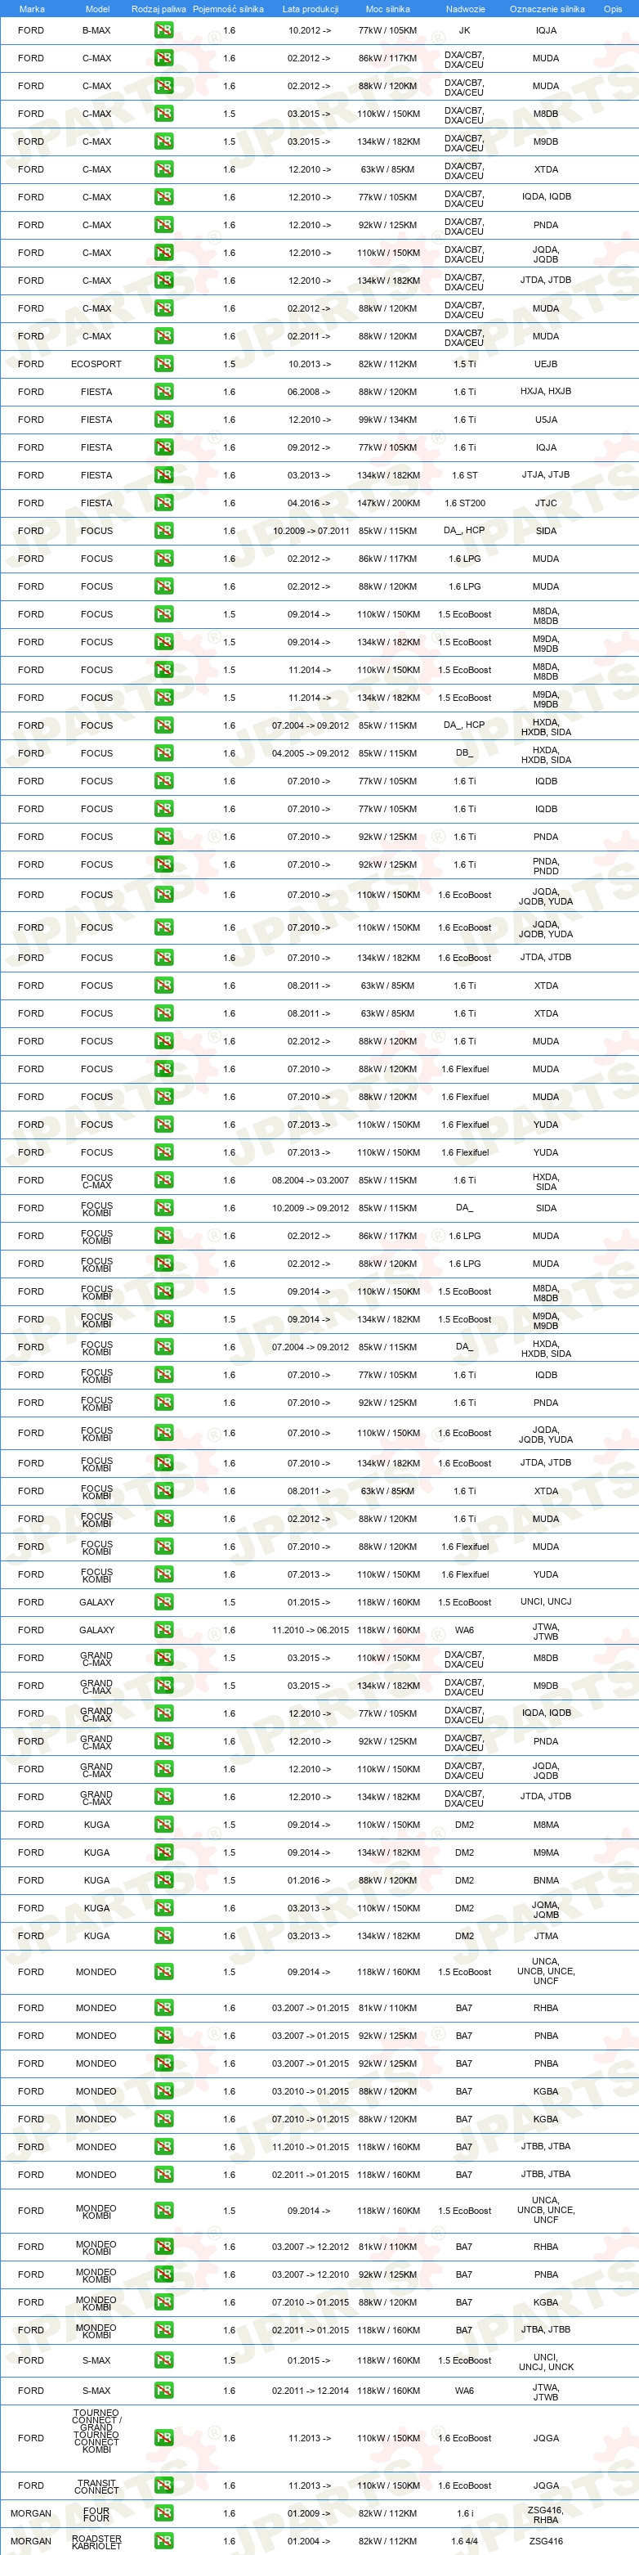Click the fuel icon in the Kuga M8MA row

[163, 1824]
